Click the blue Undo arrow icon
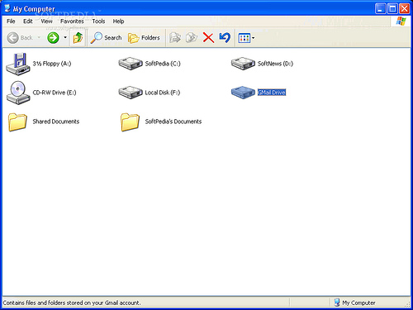 (225, 37)
